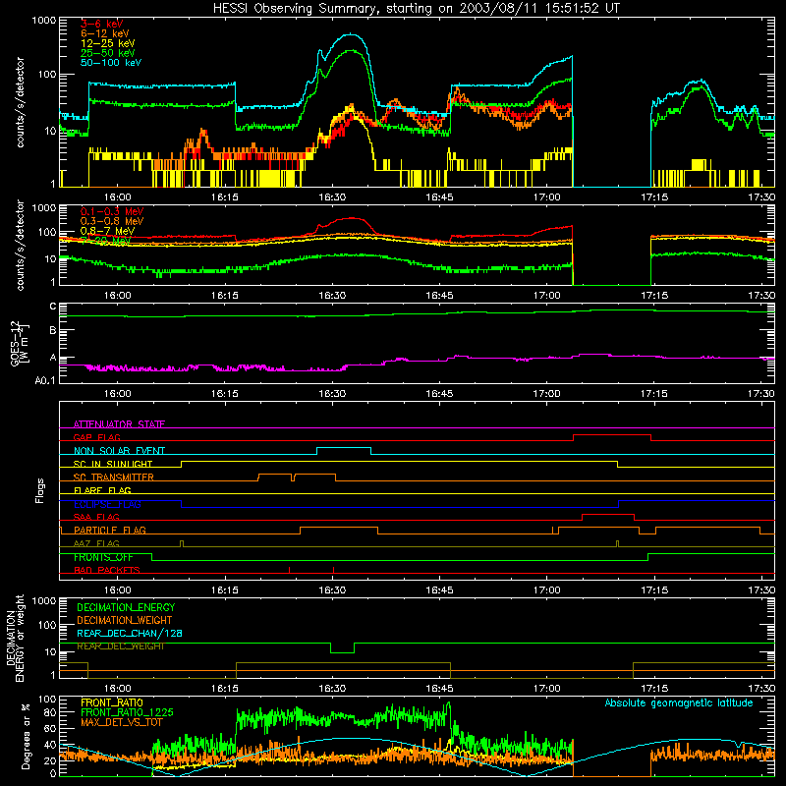Click the HESSI Observing Summary plot title
This screenshot has height=786, width=786.
pyautogui.click(x=416, y=8)
